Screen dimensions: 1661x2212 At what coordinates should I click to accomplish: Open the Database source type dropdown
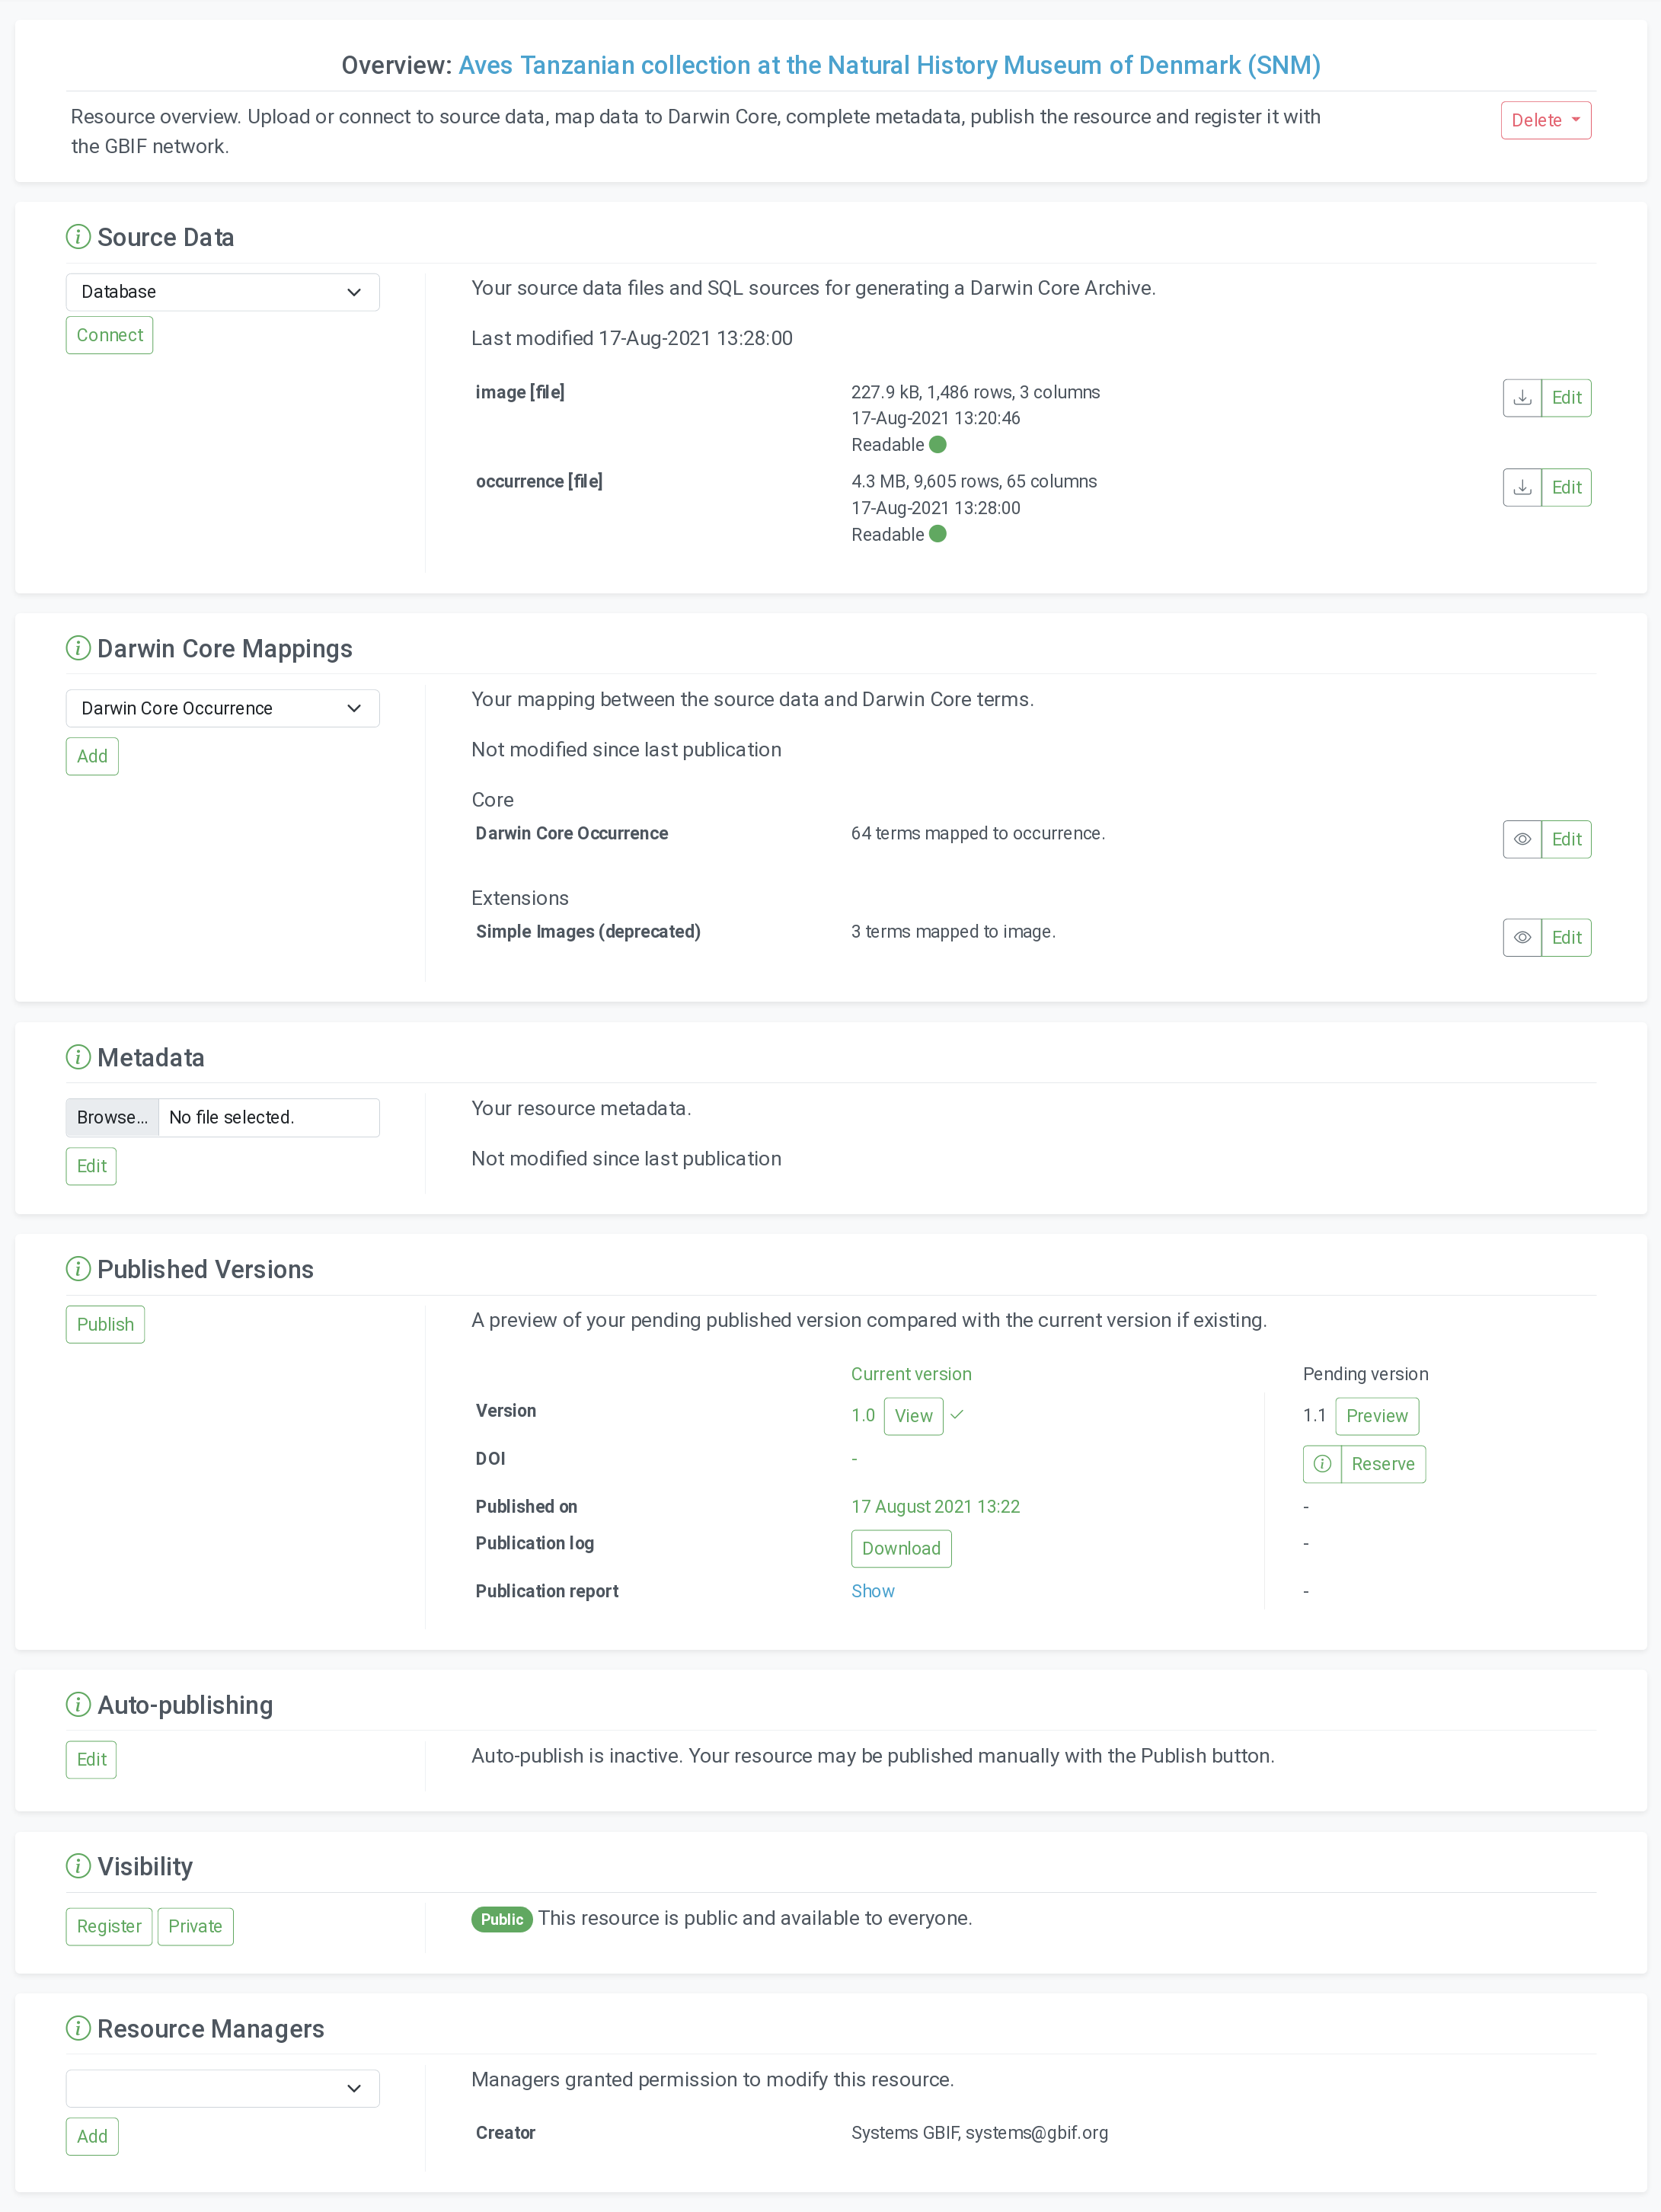point(222,292)
